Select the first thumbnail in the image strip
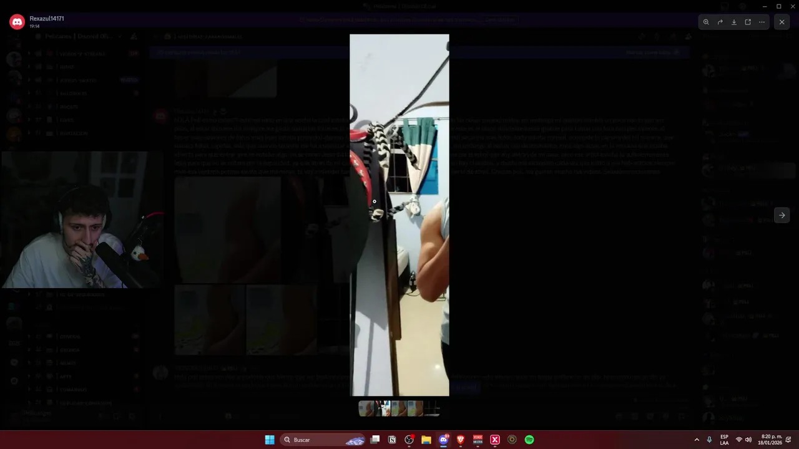Screen dimensions: 799x449 point(366,408)
